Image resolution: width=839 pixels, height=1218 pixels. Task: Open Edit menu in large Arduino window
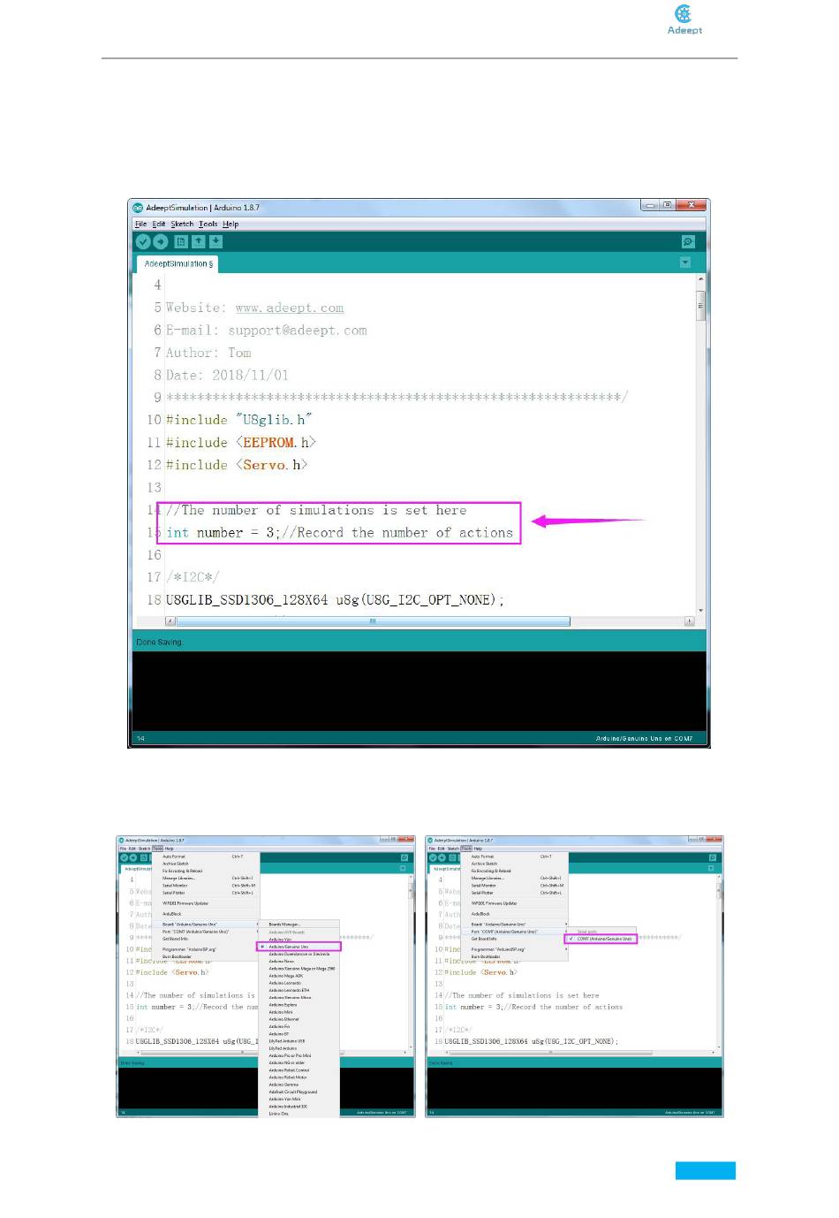point(159,225)
